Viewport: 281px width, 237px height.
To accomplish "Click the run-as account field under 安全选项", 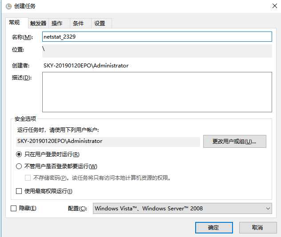I will pyautogui.click(x=108, y=142).
